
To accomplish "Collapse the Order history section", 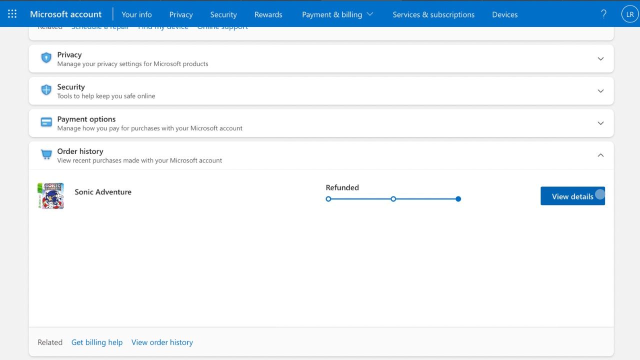I will point(600,155).
